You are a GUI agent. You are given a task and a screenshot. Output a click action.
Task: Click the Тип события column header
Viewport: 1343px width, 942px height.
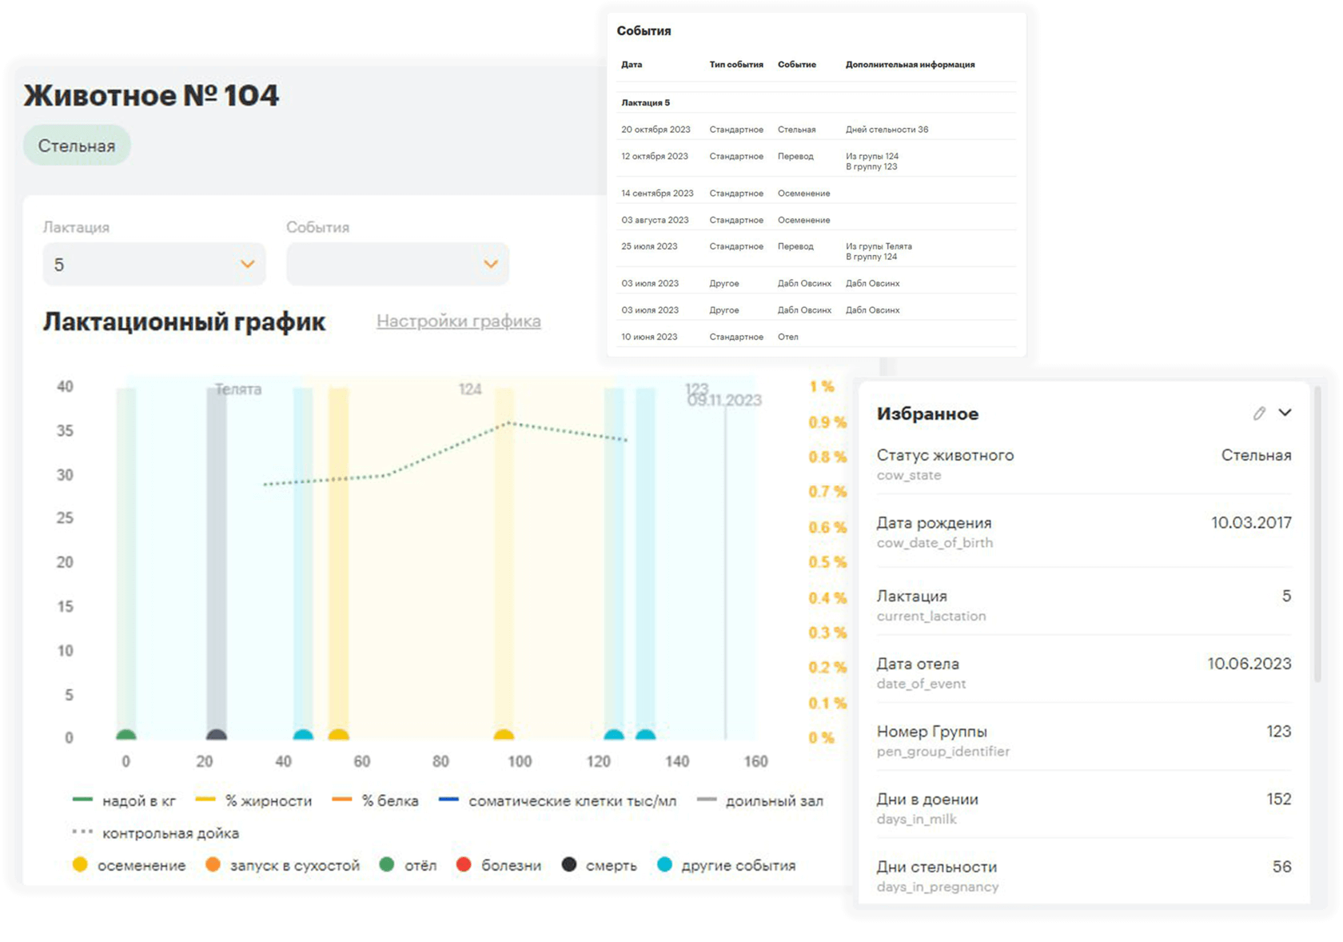click(736, 65)
